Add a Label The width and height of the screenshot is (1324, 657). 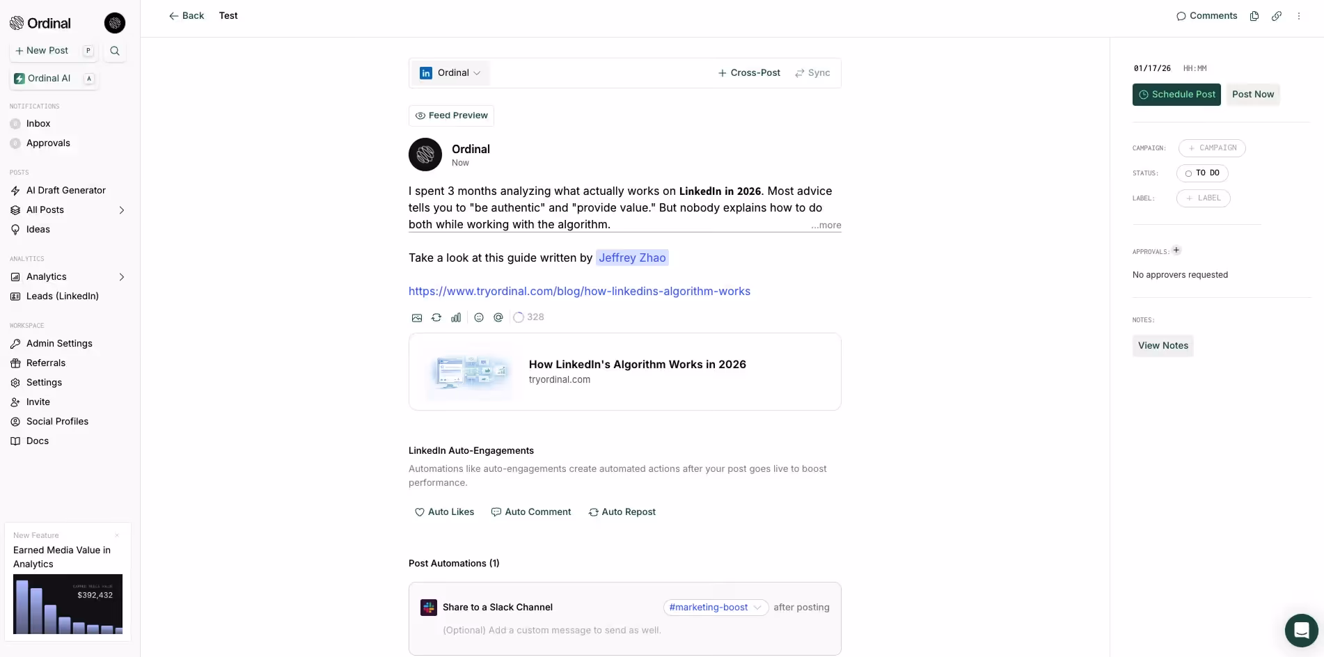(1204, 198)
